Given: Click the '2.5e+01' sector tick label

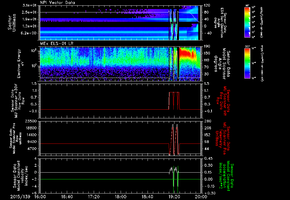Looking at the screenshot, I should click(x=29, y=12).
